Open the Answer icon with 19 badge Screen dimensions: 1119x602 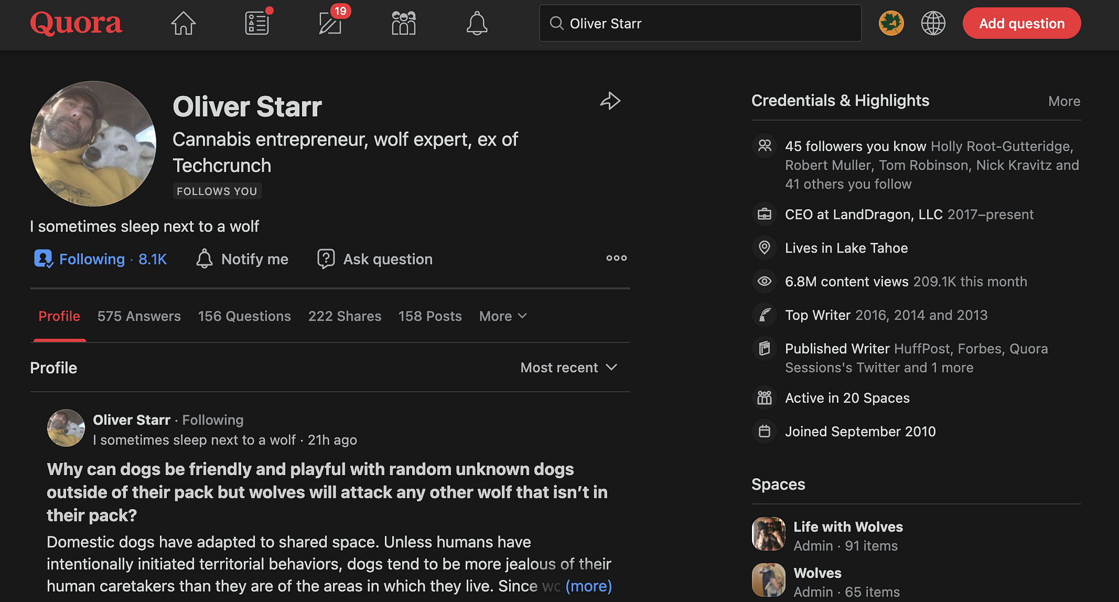click(x=331, y=23)
